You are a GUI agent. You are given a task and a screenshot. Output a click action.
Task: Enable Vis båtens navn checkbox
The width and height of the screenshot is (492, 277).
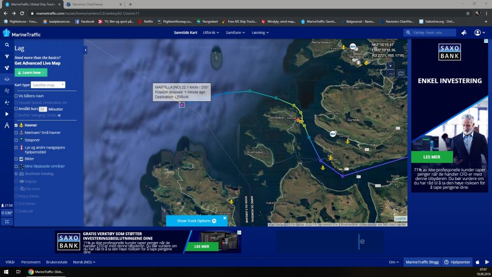pos(16,96)
